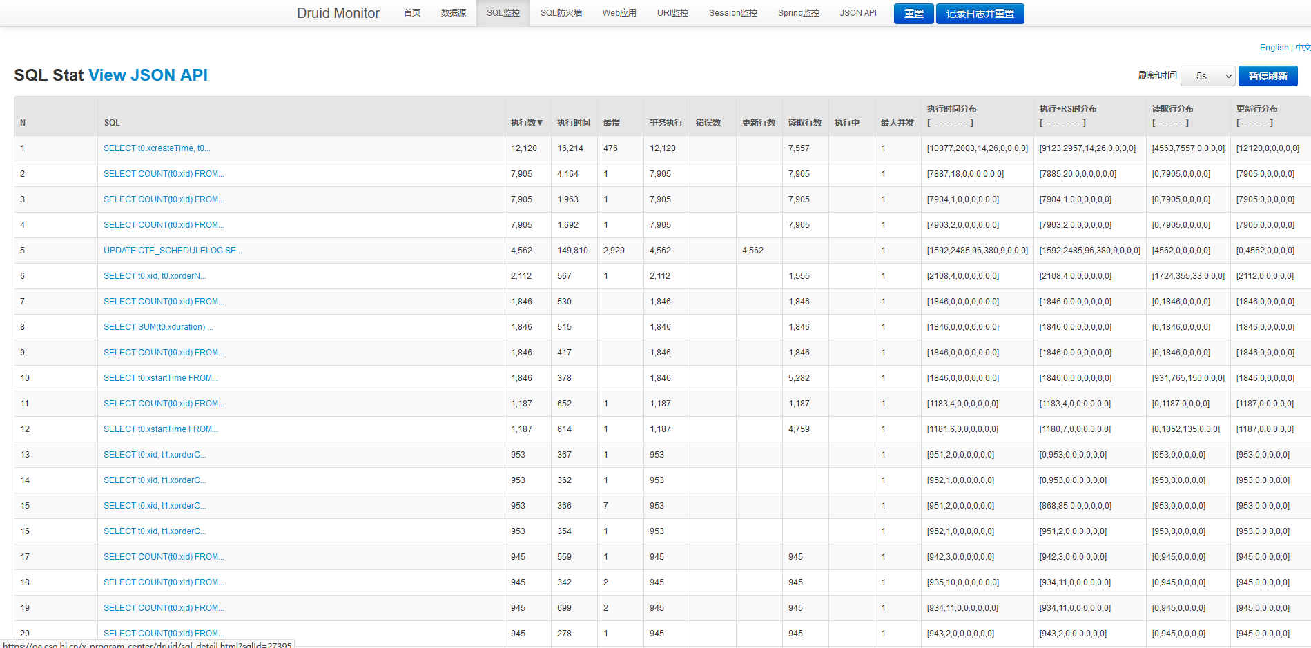Sort table by 执行时间 column
This screenshot has width=1311, height=648.
click(573, 123)
